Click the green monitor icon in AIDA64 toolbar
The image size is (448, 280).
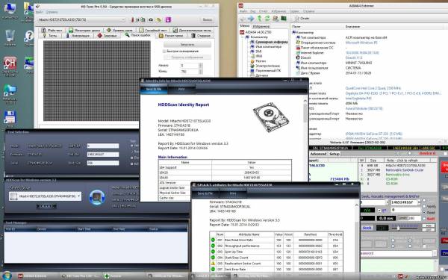point(284,19)
